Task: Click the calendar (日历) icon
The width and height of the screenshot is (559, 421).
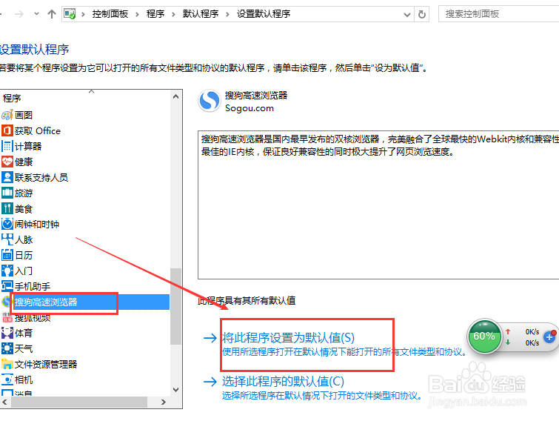Action: [x=7, y=255]
